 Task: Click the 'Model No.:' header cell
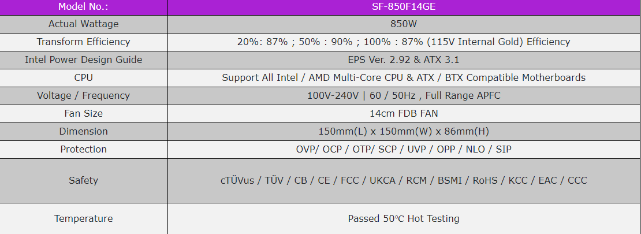coord(83,7)
